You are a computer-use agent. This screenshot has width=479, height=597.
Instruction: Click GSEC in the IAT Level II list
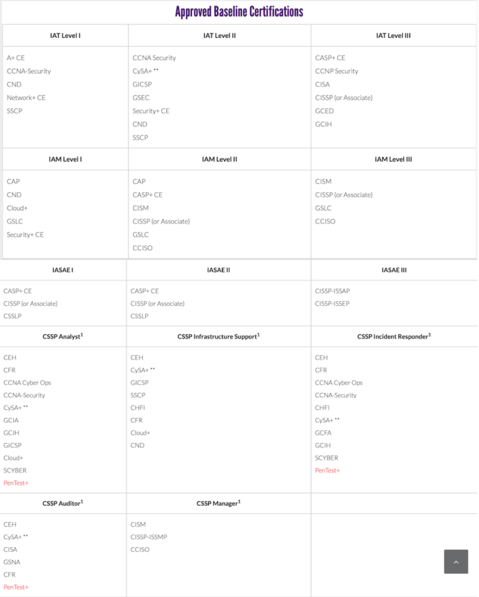(x=141, y=97)
